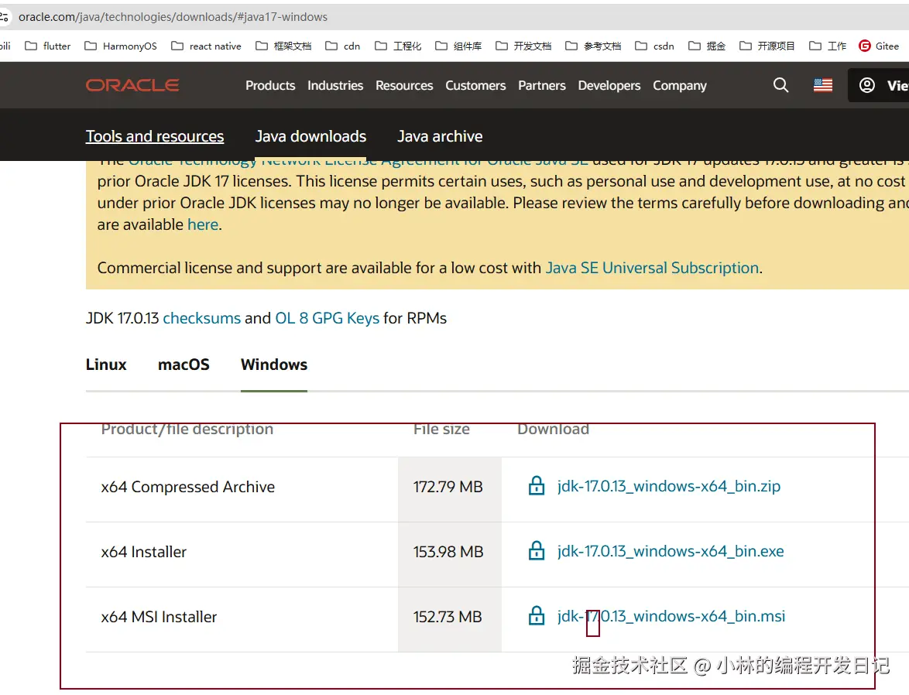Switch to the Linux tab
Screen dimensions: 909x695
point(106,365)
